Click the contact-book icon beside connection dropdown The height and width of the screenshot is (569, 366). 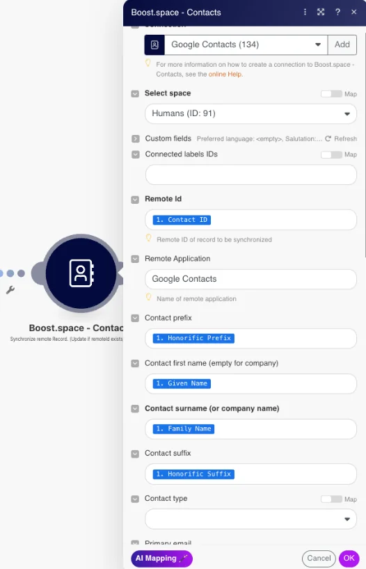[154, 45]
